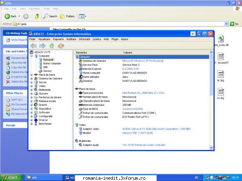242x181 pixels.
Task: Expand the Multimedia tree node
Action: (32, 90)
